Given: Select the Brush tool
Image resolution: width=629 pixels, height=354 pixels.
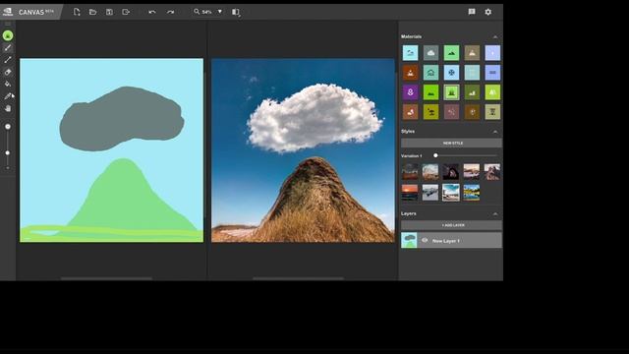Looking at the screenshot, I should (8, 48).
